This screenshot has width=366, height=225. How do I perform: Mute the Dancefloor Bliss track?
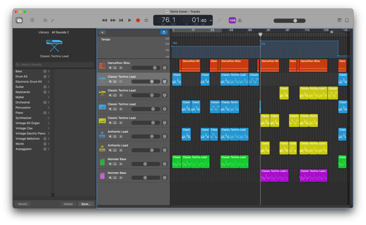(x=110, y=68)
